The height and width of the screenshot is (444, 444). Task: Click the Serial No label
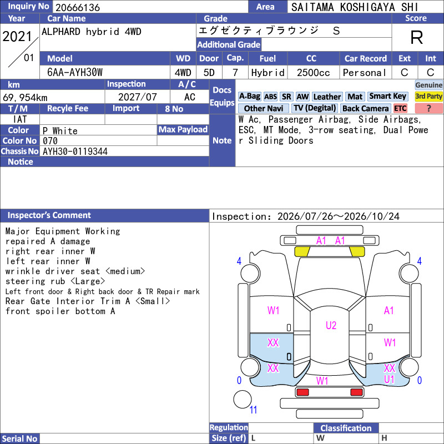click(19, 438)
